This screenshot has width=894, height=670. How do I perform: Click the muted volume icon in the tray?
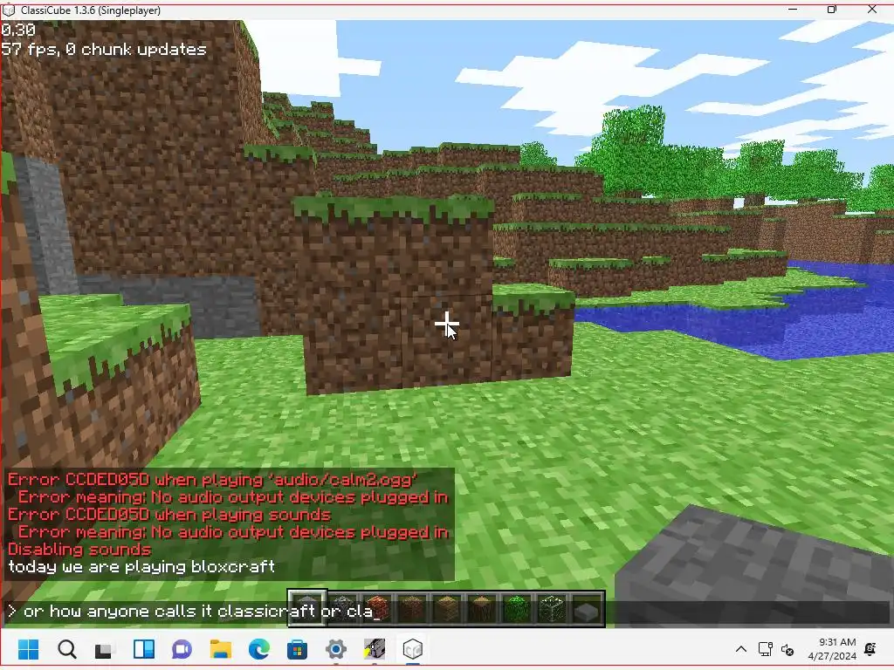click(x=787, y=649)
